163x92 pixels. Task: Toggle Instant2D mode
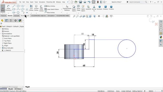[x=88, y=8]
